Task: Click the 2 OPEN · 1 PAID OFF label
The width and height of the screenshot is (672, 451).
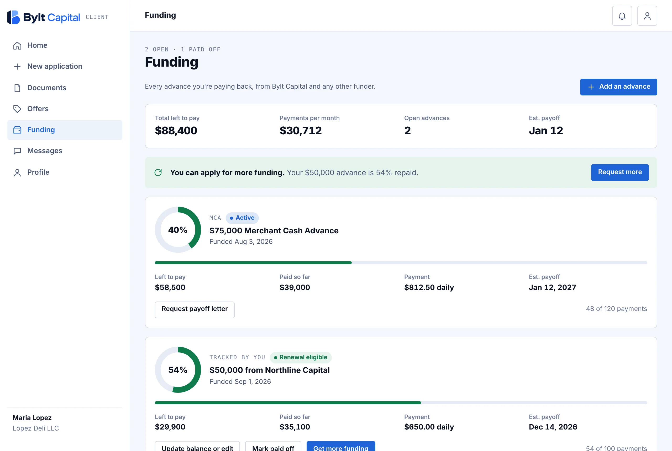Action: point(183,50)
